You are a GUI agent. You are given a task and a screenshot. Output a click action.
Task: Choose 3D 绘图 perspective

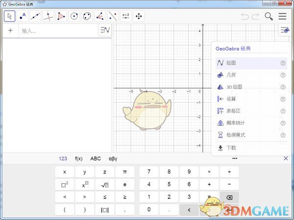coord(251,87)
